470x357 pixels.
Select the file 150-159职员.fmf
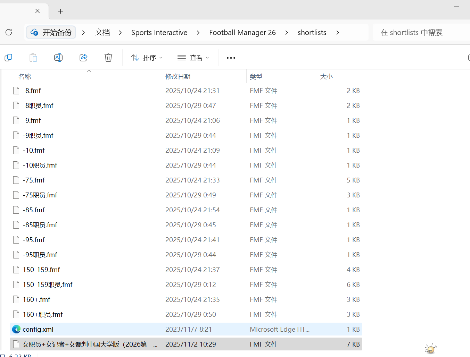point(48,284)
